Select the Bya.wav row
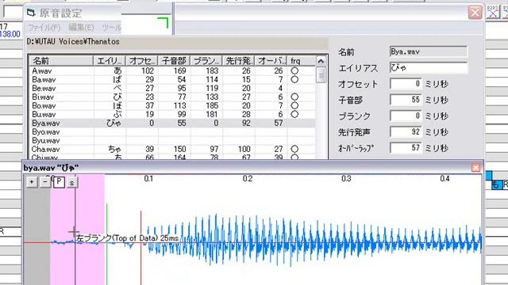 172,123
